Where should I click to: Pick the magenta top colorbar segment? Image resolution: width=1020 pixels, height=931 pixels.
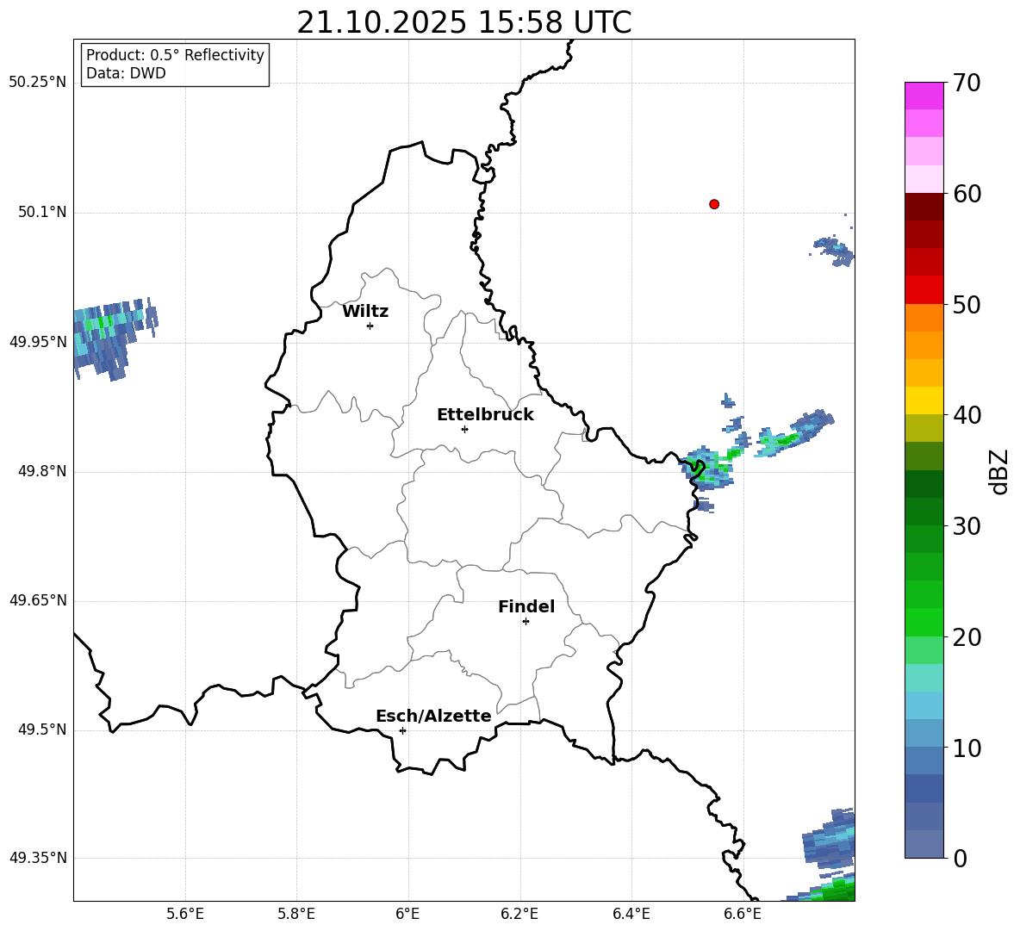tap(924, 96)
